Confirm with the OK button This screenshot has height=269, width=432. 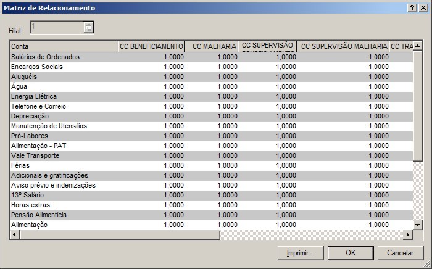351,253
